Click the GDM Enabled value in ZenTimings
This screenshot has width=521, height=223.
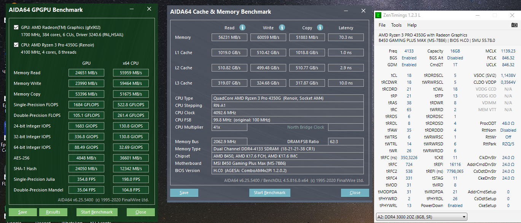[409, 65]
